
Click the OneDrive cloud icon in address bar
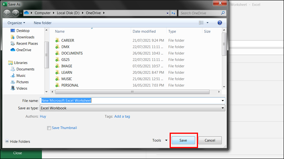pos(26,13)
